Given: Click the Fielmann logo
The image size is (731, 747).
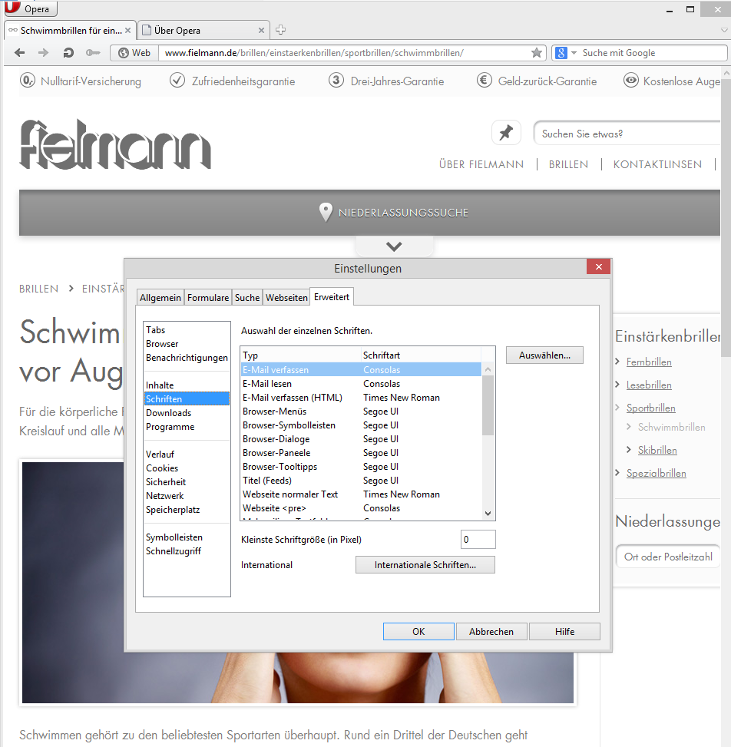Looking at the screenshot, I should tap(115, 144).
